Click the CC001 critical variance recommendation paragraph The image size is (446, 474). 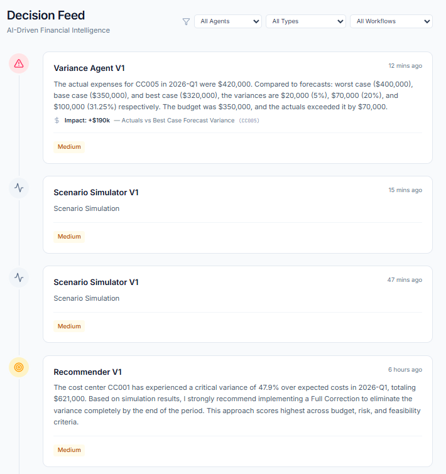click(x=237, y=405)
